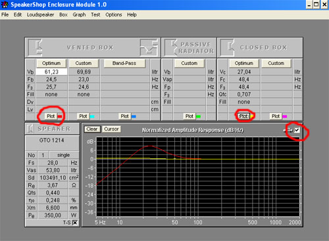Click the graph scale arrows icon
329x241 pixels.
[x=288, y=130]
